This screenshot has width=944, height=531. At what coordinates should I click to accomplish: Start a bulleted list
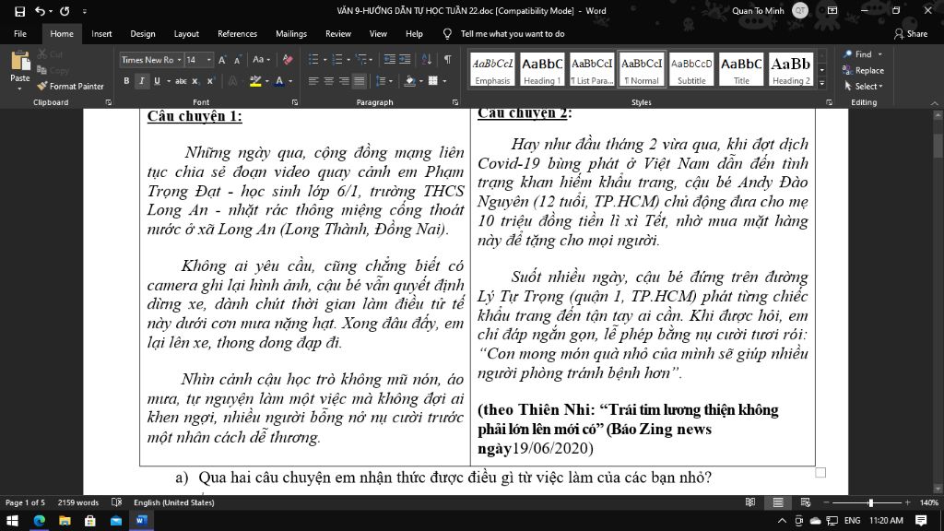click(x=313, y=60)
